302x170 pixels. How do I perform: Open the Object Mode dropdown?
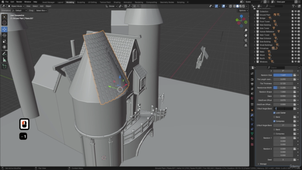tap(16, 6)
